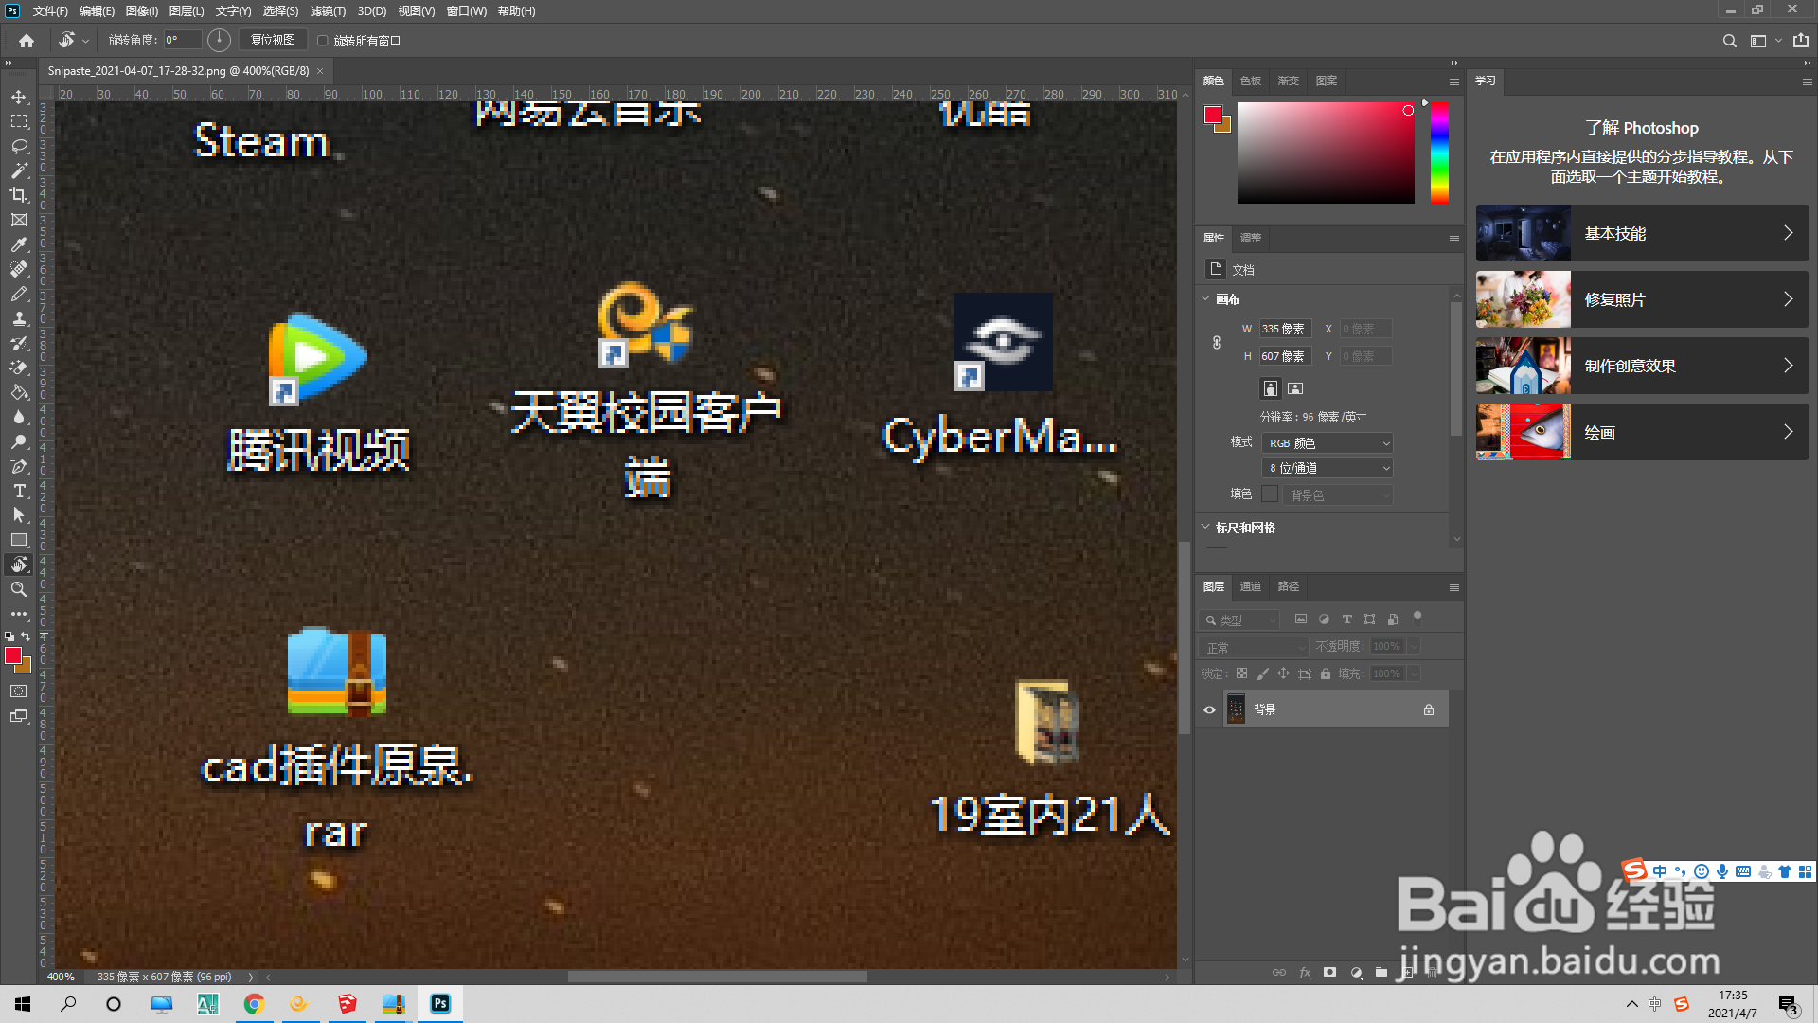Open the rotate tool preset picker arrow
This screenshot has height=1023, width=1818.
85,41
